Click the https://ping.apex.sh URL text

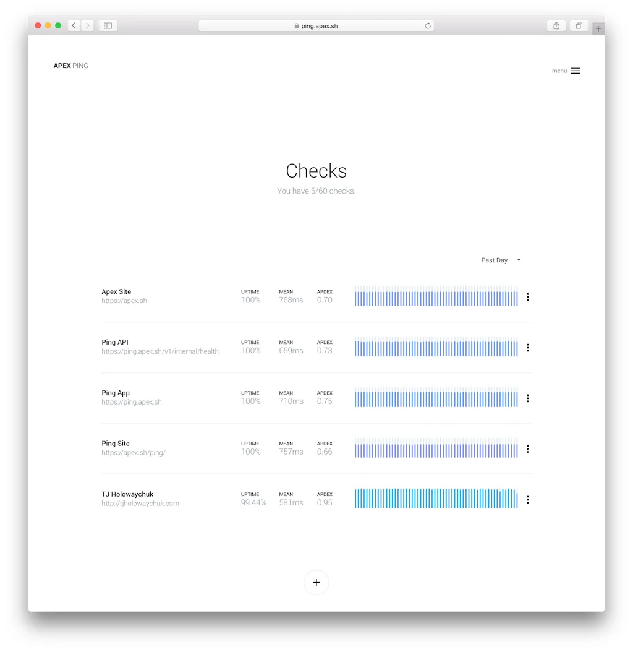[132, 402]
